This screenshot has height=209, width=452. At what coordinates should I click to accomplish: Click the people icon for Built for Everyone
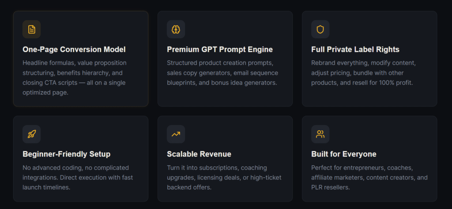(320, 134)
